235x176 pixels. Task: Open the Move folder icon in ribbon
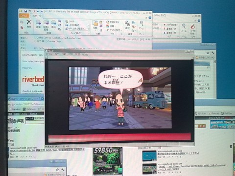coord(95,25)
